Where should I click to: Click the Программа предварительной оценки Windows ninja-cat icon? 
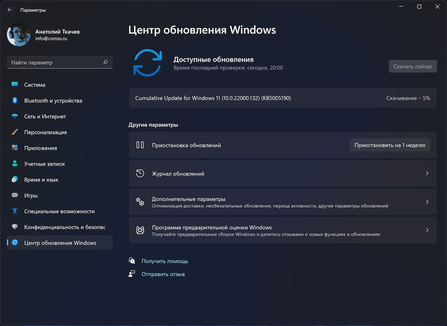[140, 230]
